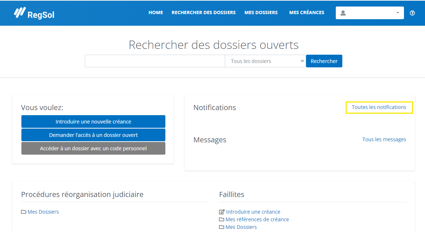The height and width of the screenshot is (239, 425).
Task: Click the Messages heading
Action: coord(210,140)
